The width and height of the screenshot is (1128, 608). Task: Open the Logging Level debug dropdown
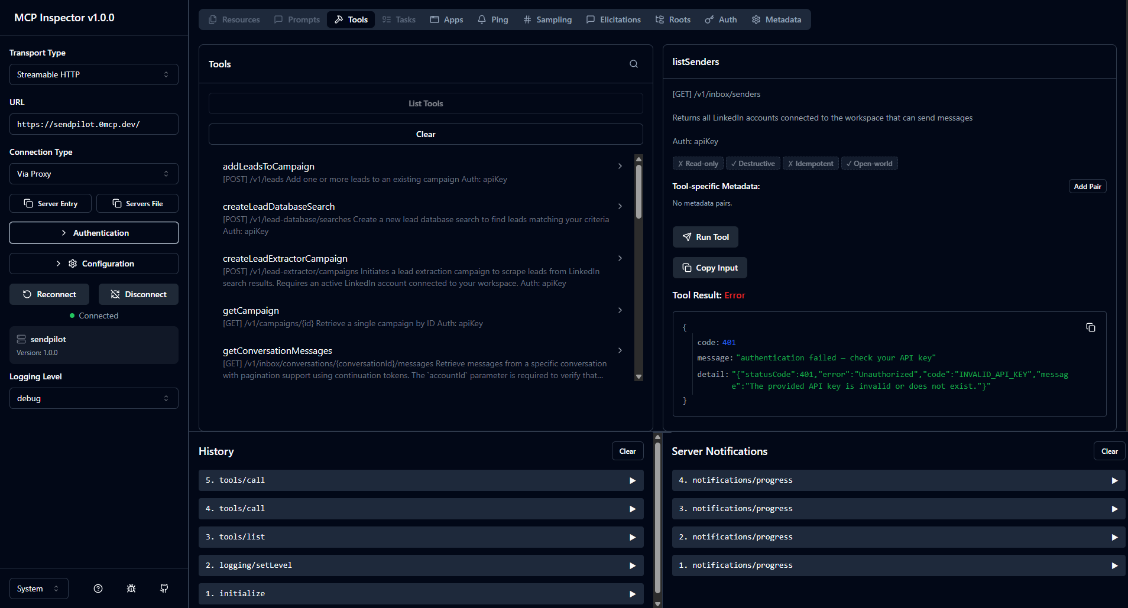(x=94, y=398)
